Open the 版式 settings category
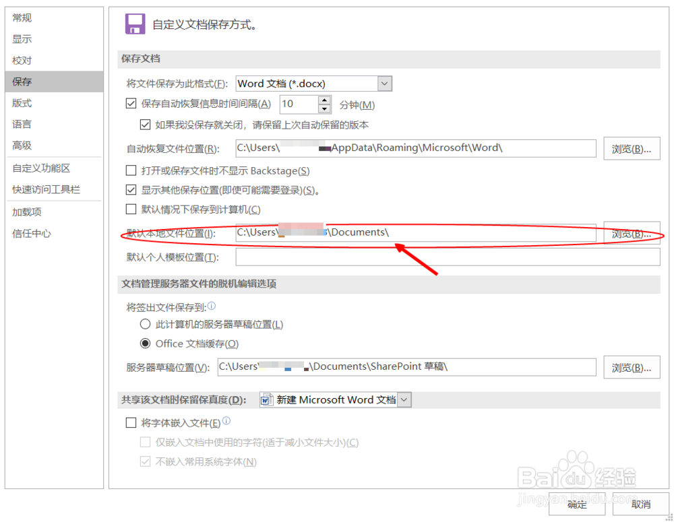This screenshot has height=522, width=674. [54, 103]
